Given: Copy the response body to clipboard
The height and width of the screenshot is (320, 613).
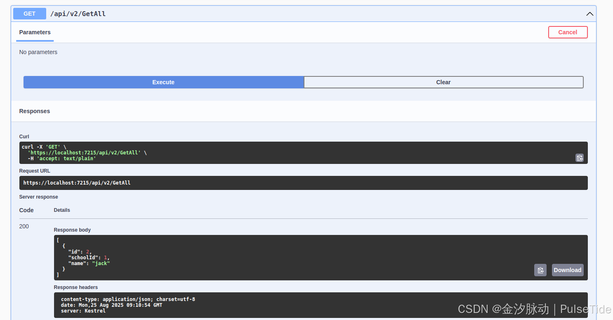Looking at the screenshot, I should point(540,270).
